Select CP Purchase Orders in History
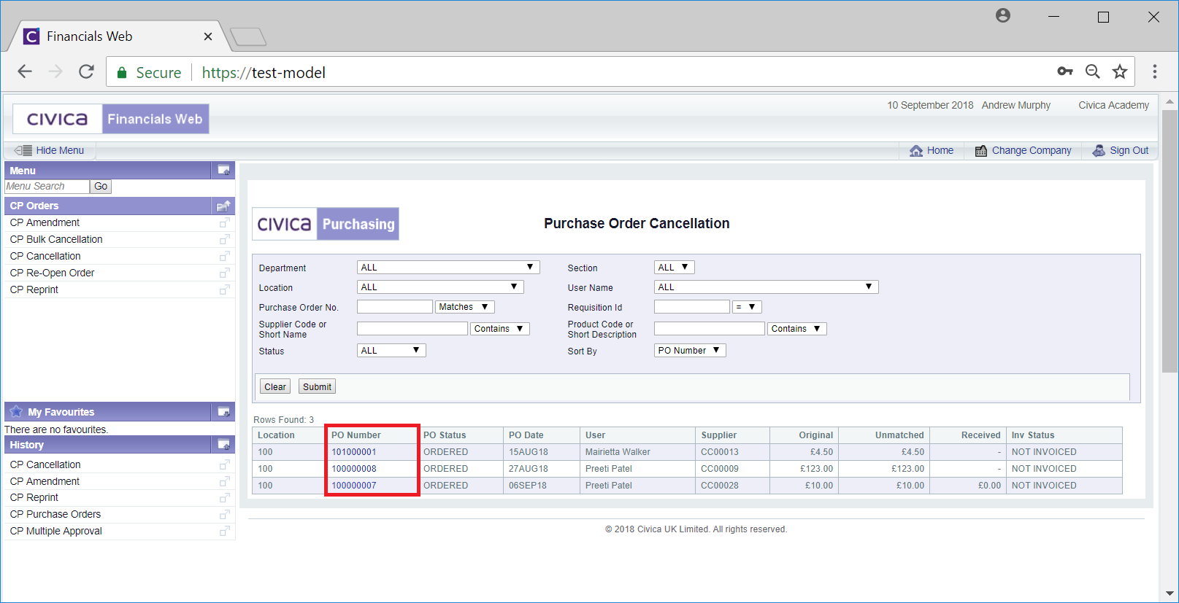The width and height of the screenshot is (1179, 603). 55,514
